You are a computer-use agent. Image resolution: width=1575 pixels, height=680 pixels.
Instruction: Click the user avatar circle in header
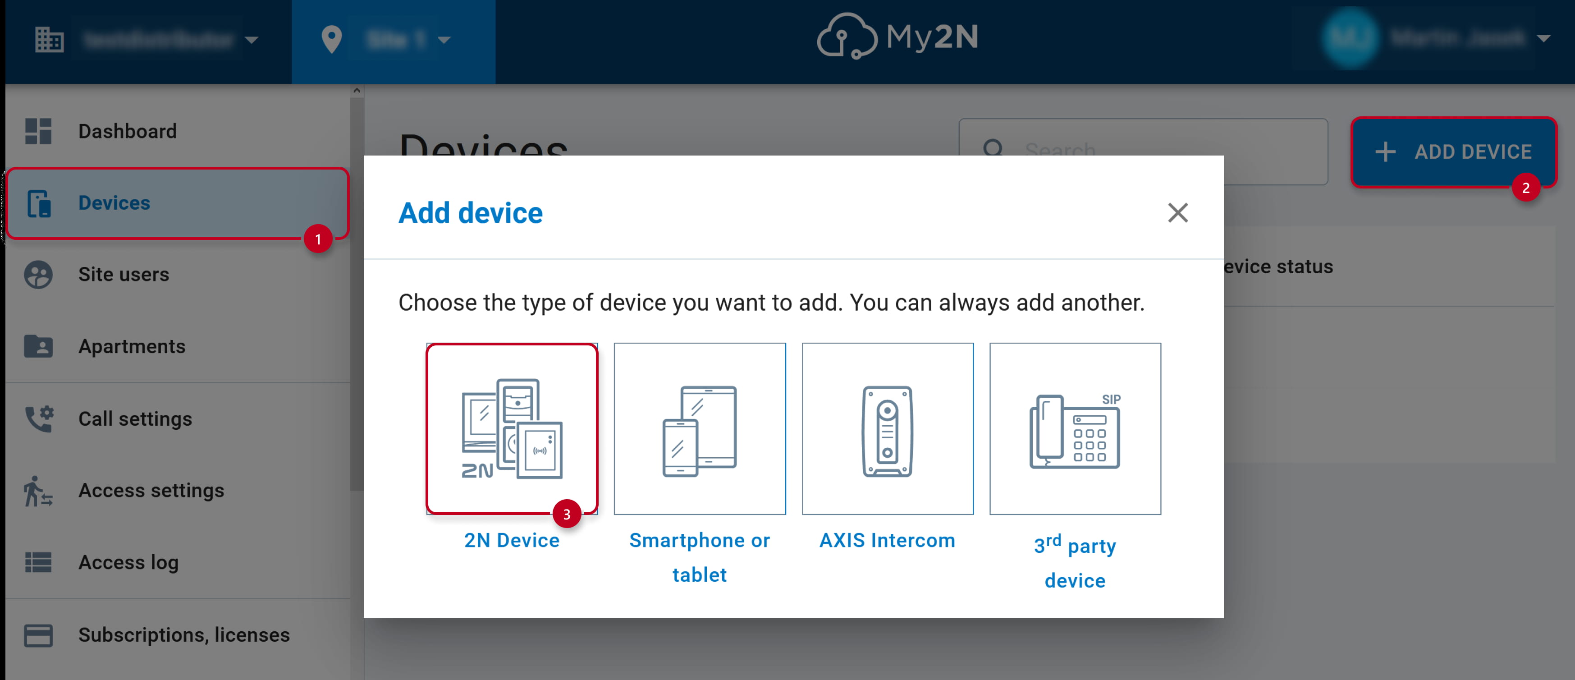1350,38
